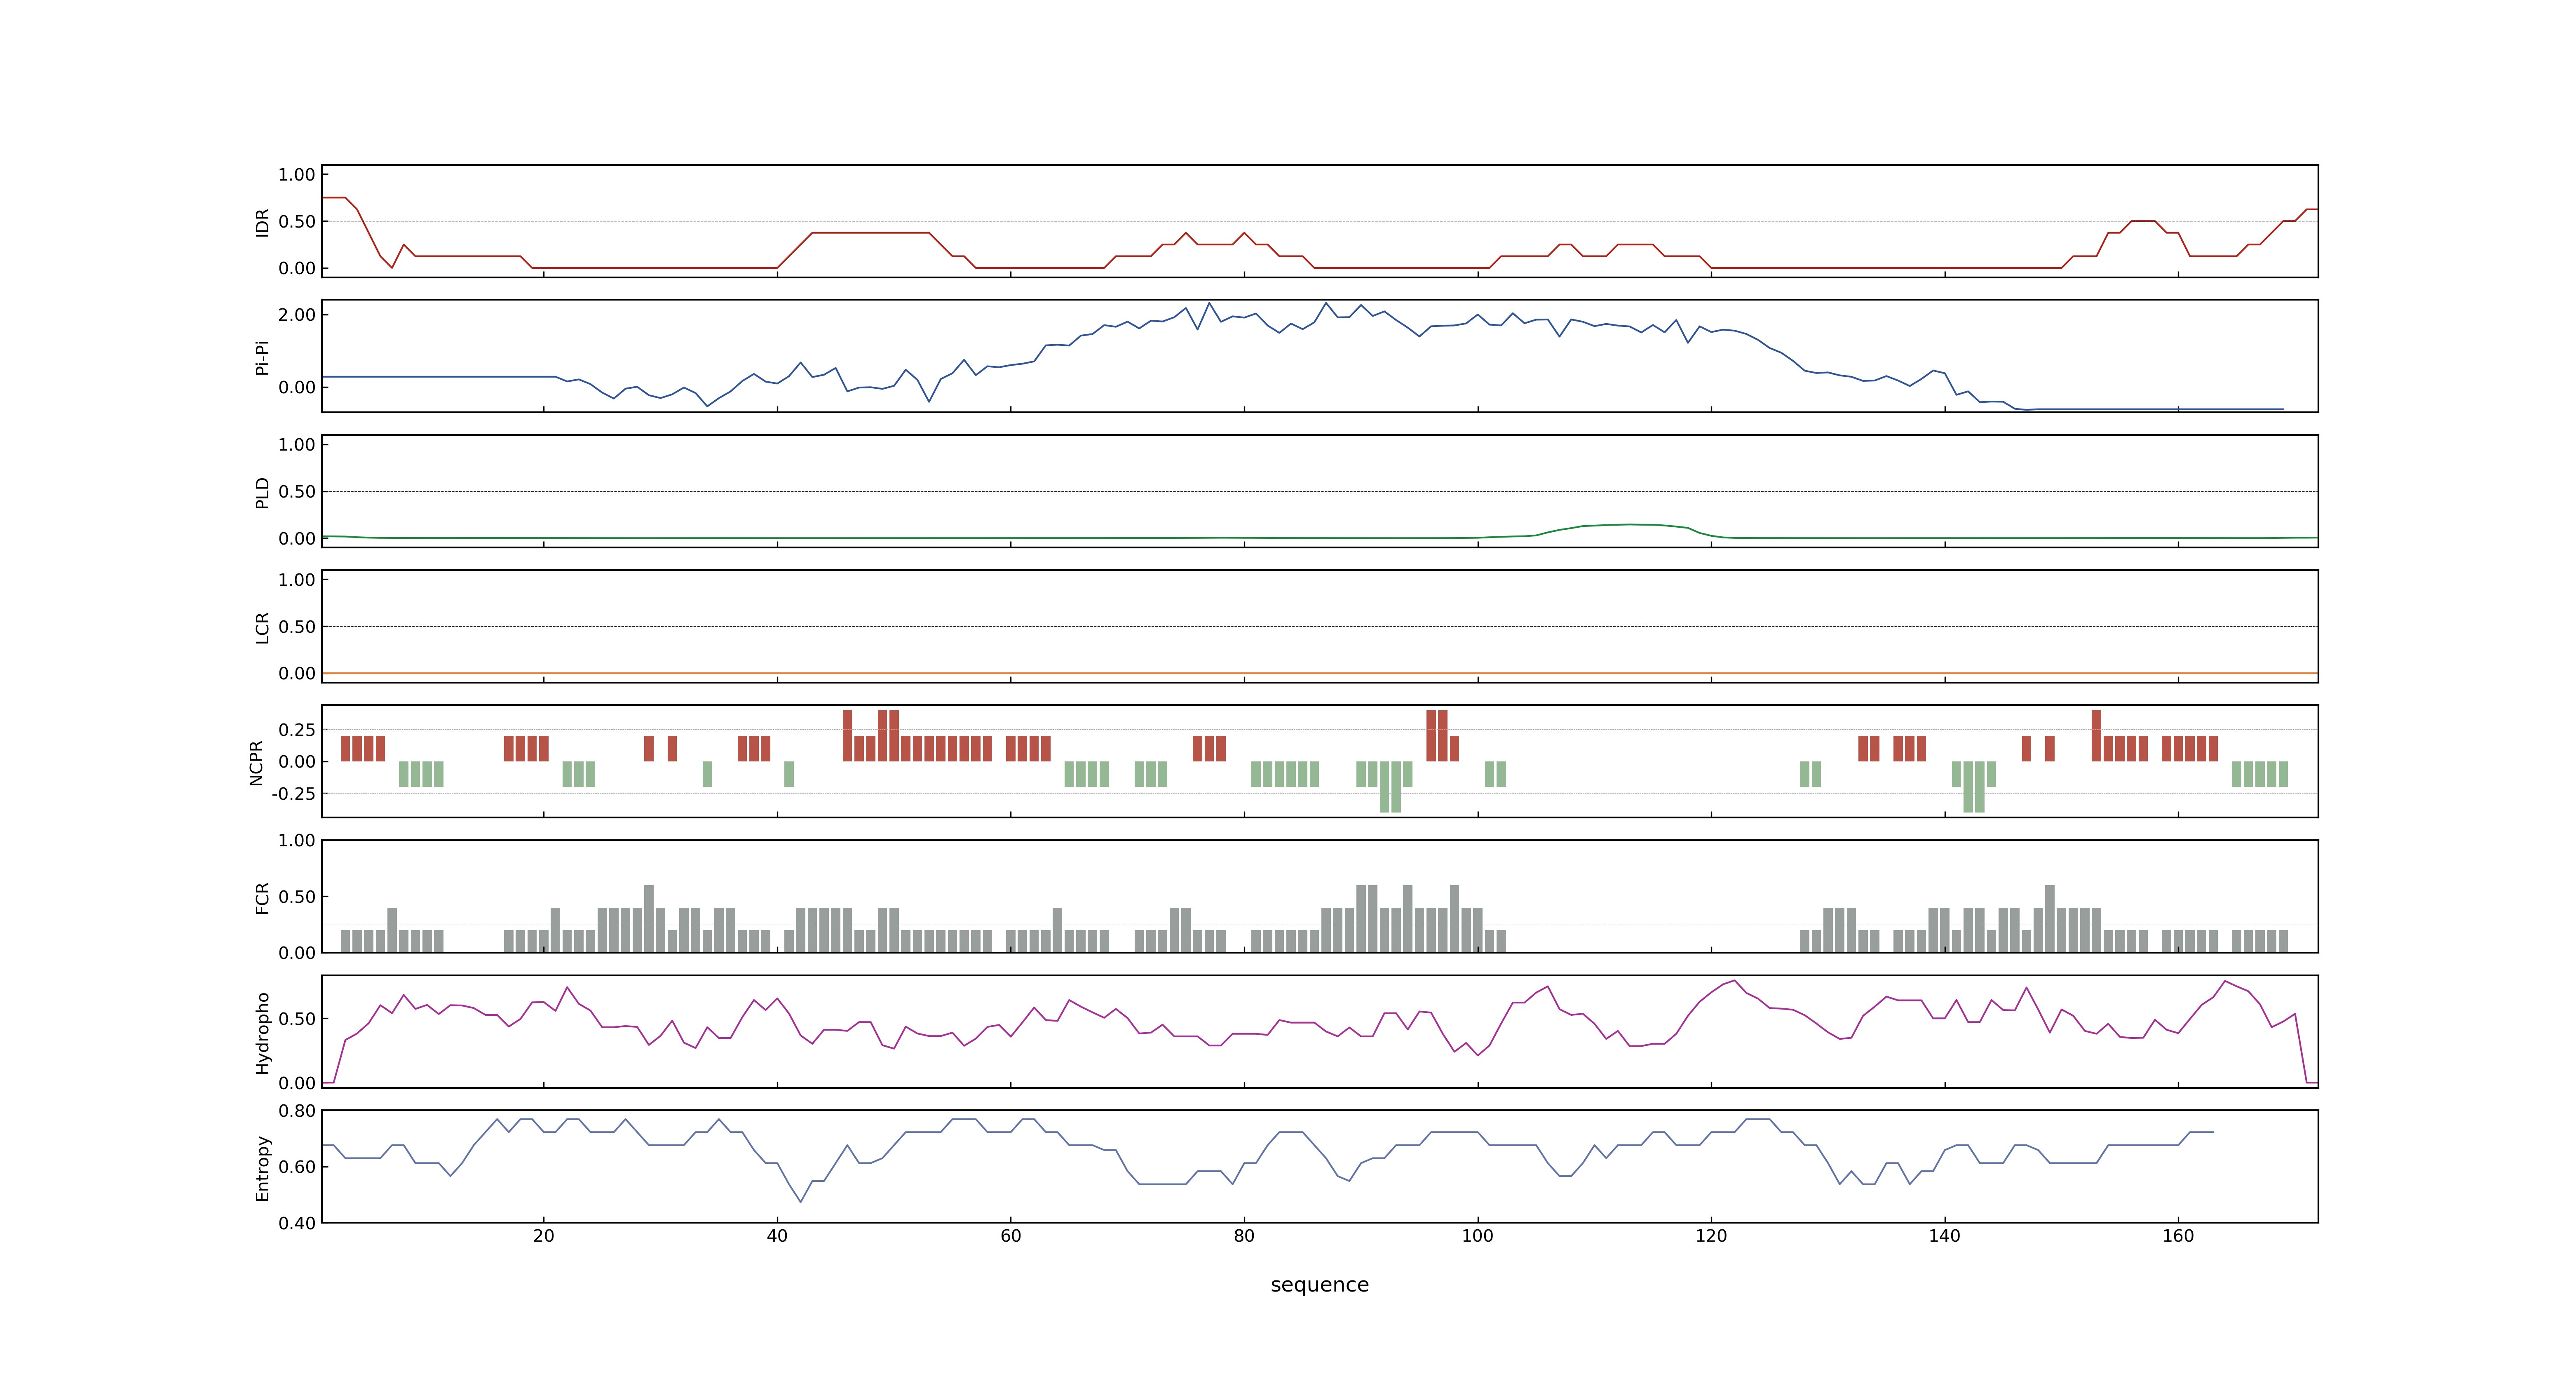Click the -0.25 tick in NCPR panel
This screenshot has width=2576, height=1374.
coord(293,793)
